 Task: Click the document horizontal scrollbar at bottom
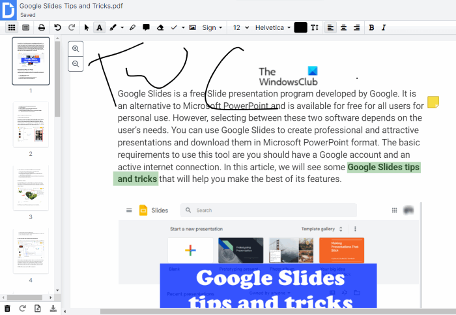click(x=278, y=311)
